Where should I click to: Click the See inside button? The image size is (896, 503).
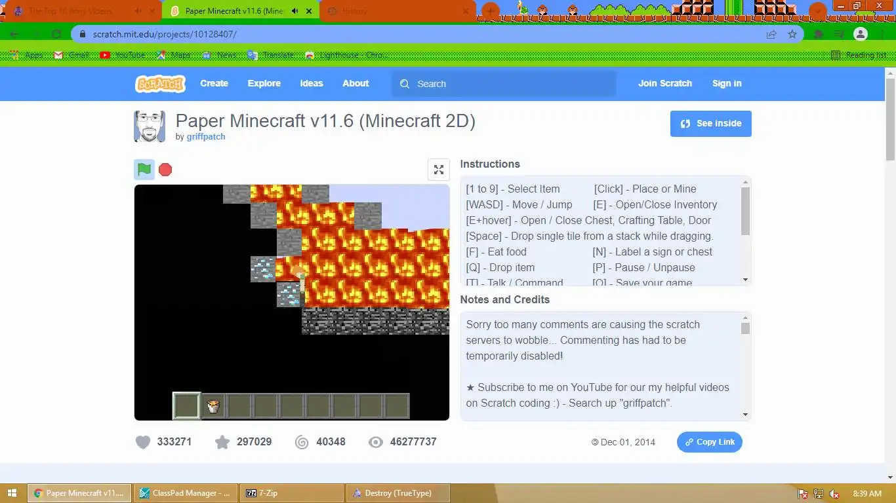click(711, 124)
